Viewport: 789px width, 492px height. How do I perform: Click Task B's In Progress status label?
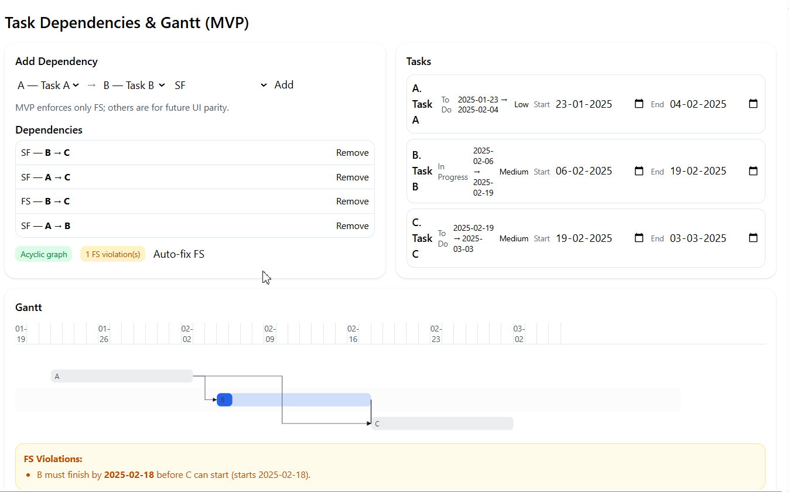point(453,172)
